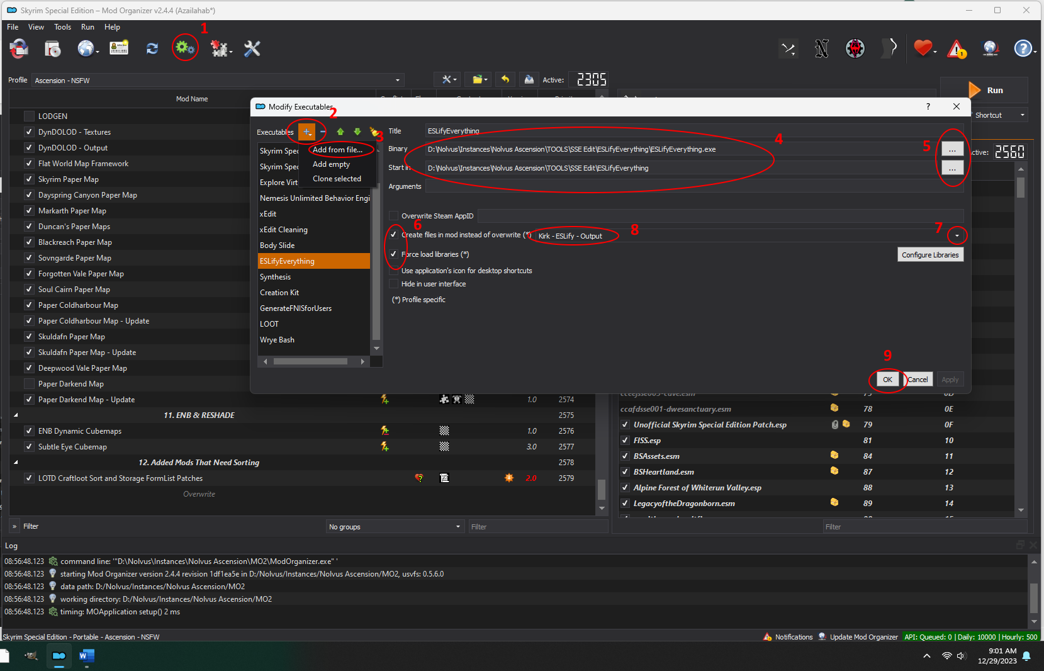Enable the LODGEN mod checkbox

29,116
